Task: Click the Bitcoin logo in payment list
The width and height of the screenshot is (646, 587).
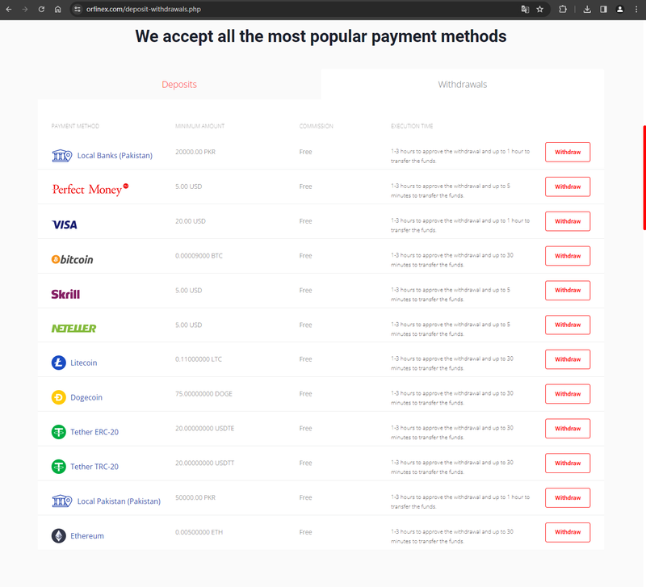Action: pos(72,259)
